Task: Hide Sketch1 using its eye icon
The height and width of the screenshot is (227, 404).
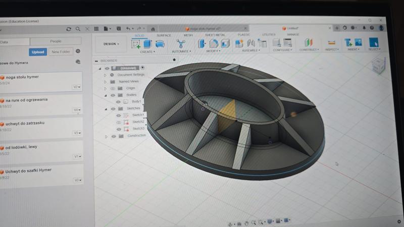Action: (x=119, y=115)
